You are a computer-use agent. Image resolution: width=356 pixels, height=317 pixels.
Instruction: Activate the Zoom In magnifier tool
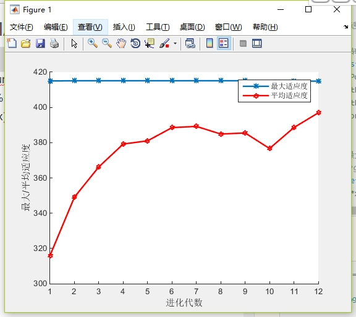click(93, 43)
